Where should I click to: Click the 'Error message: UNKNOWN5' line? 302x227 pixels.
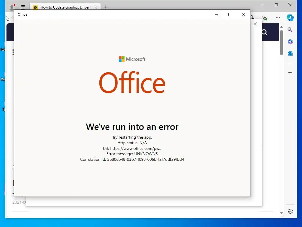[x=132, y=154]
